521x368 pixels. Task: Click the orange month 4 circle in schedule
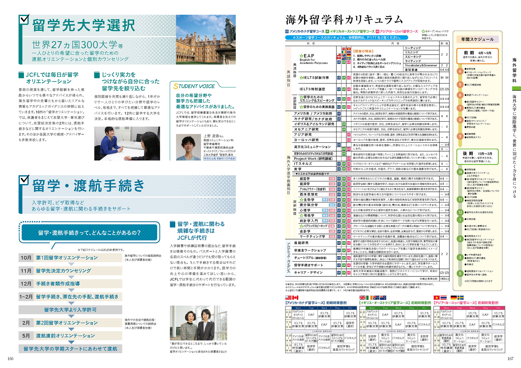pyautogui.click(x=460, y=71)
